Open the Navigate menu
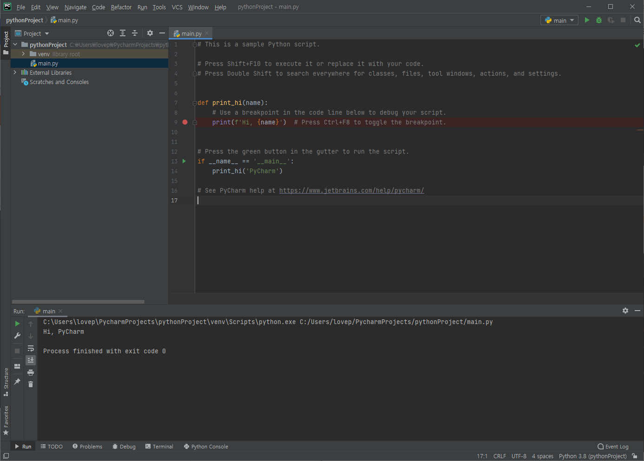Image resolution: width=644 pixels, height=461 pixels. pos(75,7)
